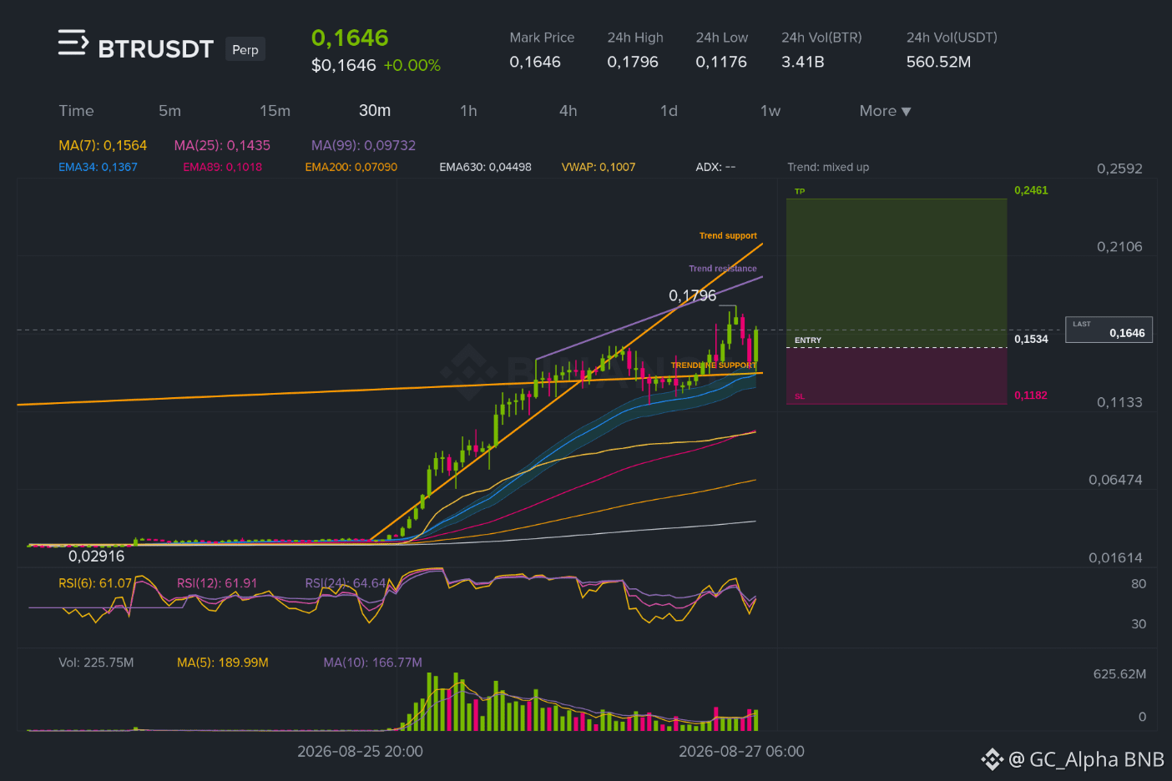Click the 2026-08-27 06:00 time axis label

pos(741,752)
